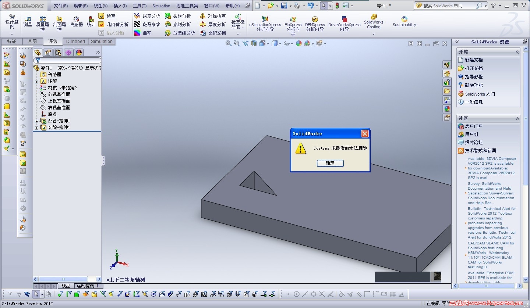Toggle the filter planes selection filter
530x308 pixels.
tap(111, 294)
